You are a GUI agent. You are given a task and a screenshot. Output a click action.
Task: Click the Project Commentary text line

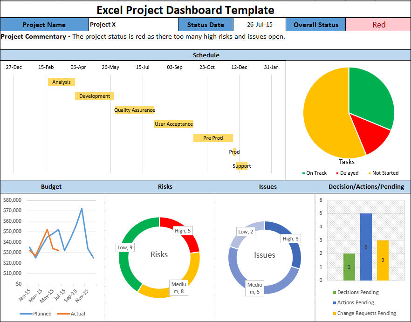(x=140, y=36)
